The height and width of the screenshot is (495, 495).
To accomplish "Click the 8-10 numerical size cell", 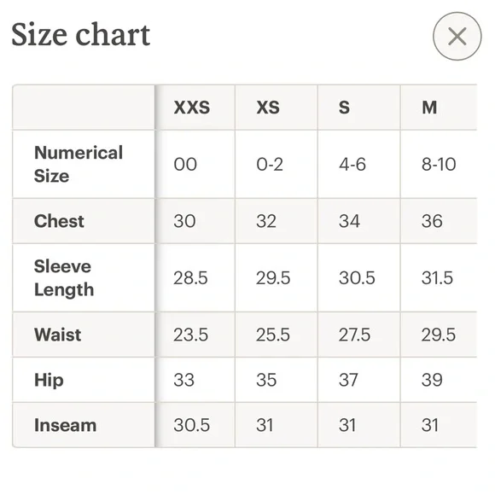I will [439, 165].
